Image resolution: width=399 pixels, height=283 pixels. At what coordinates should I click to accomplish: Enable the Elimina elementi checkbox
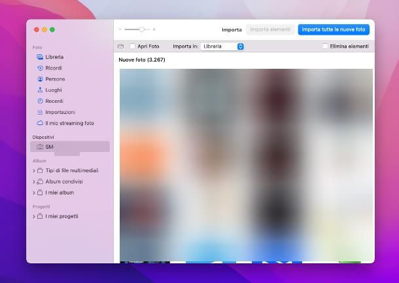click(325, 47)
